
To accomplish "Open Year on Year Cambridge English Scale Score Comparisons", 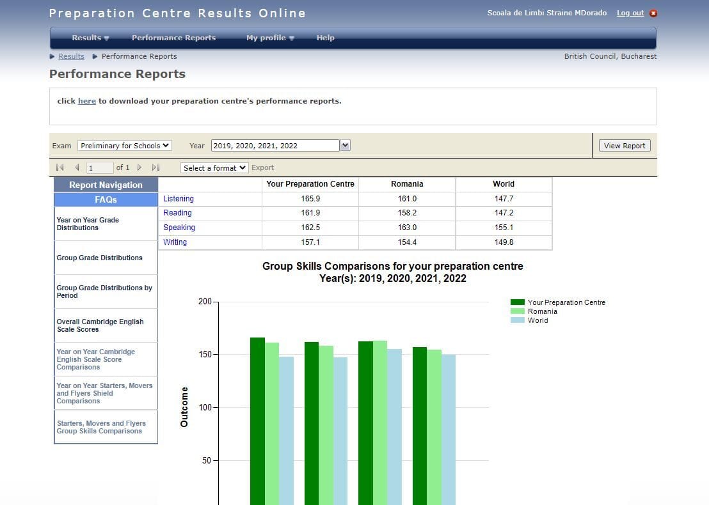I will pyautogui.click(x=106, y=359).
